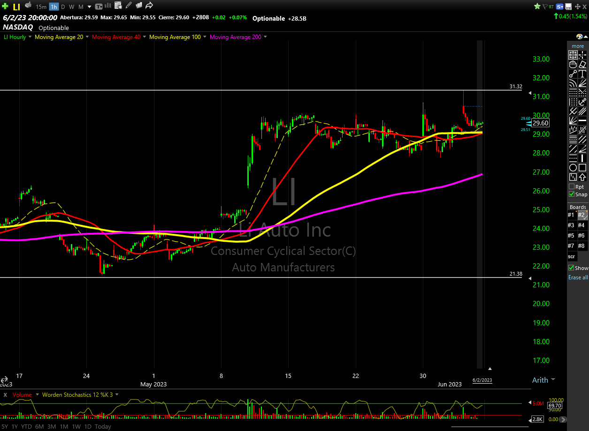Screen dimensions: 589x431
Task: Toggle the Show drawings checkbox
Action: (571, 268)
